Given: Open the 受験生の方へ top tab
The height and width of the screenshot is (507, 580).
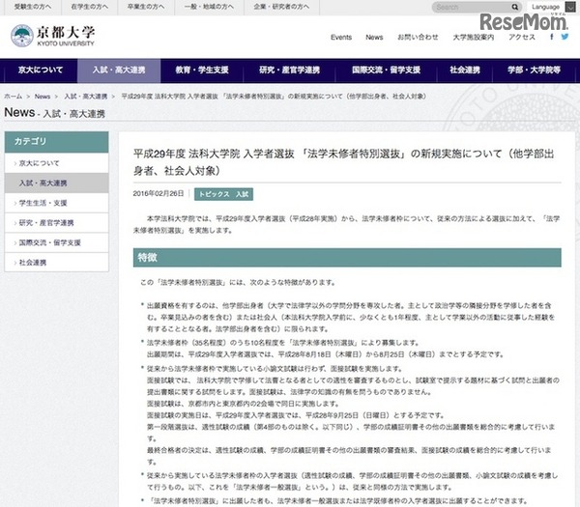Looking at the screenshot, I should [x=33, y=7].
